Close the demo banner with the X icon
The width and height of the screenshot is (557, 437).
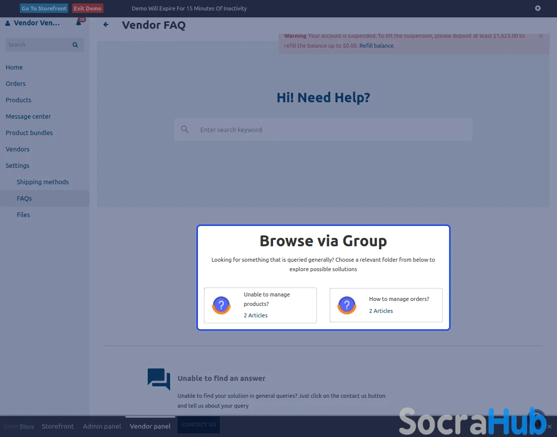pyautogui.click(x=538, y=8)
